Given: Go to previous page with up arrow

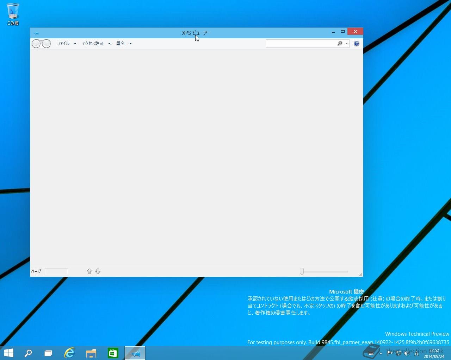Looking at the screenshot, I should click(x=89, y=271).
